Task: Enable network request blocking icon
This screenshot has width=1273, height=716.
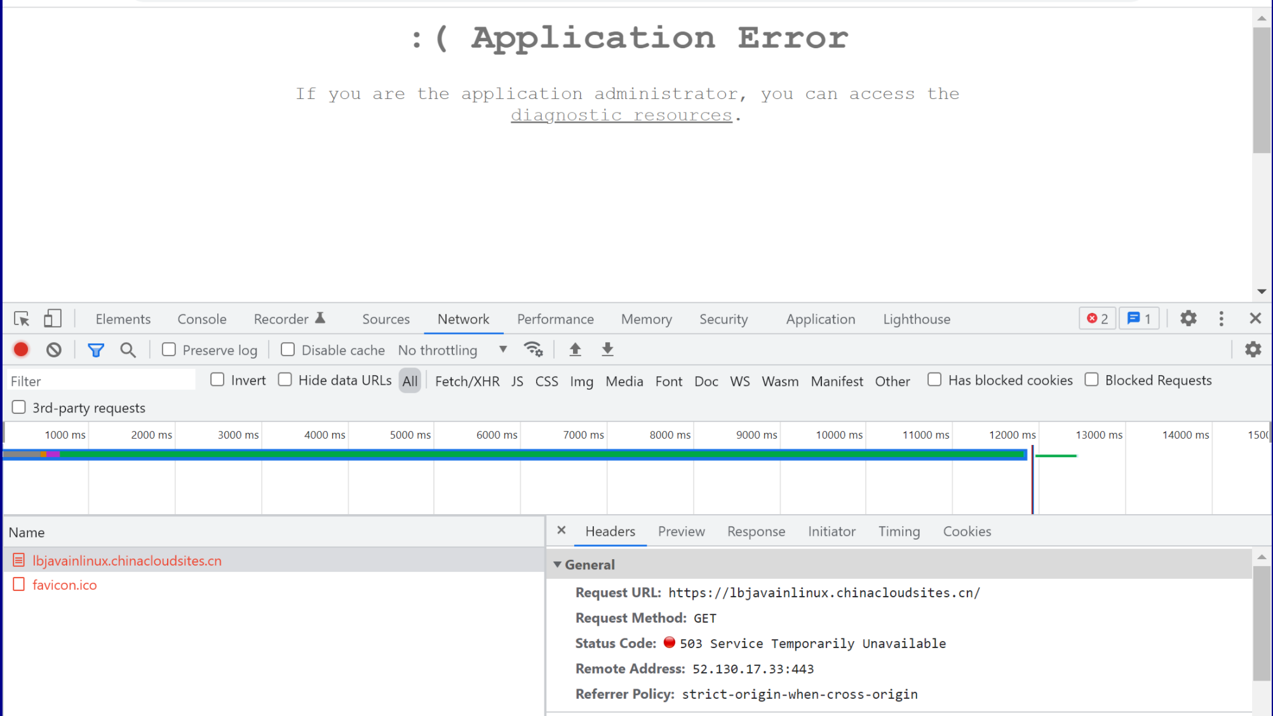Action: (53, 349)
